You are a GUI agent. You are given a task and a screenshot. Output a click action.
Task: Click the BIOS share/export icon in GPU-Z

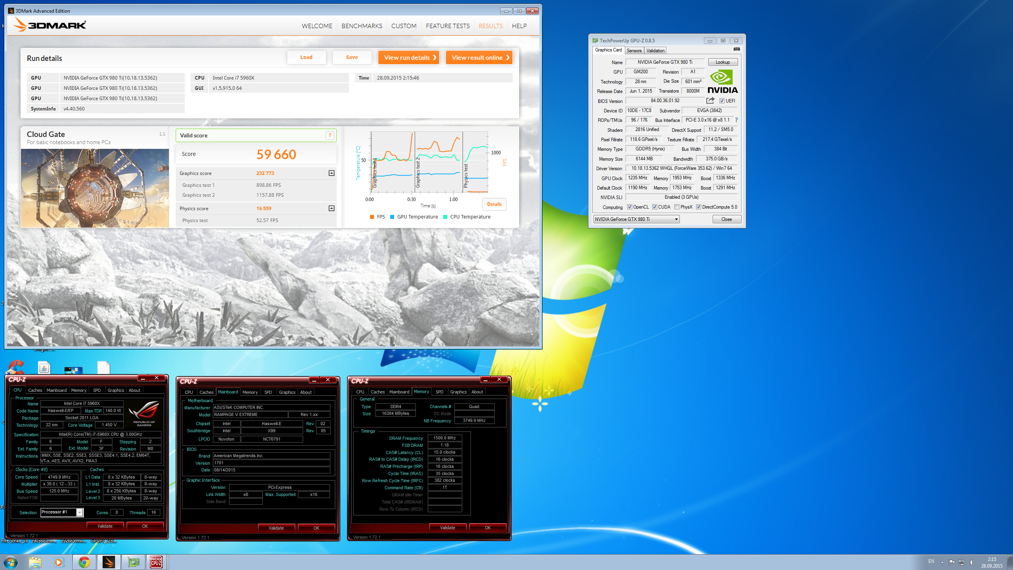coord(711,101)
